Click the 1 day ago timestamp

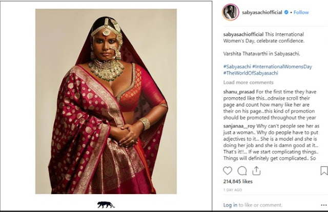point(233,190)
